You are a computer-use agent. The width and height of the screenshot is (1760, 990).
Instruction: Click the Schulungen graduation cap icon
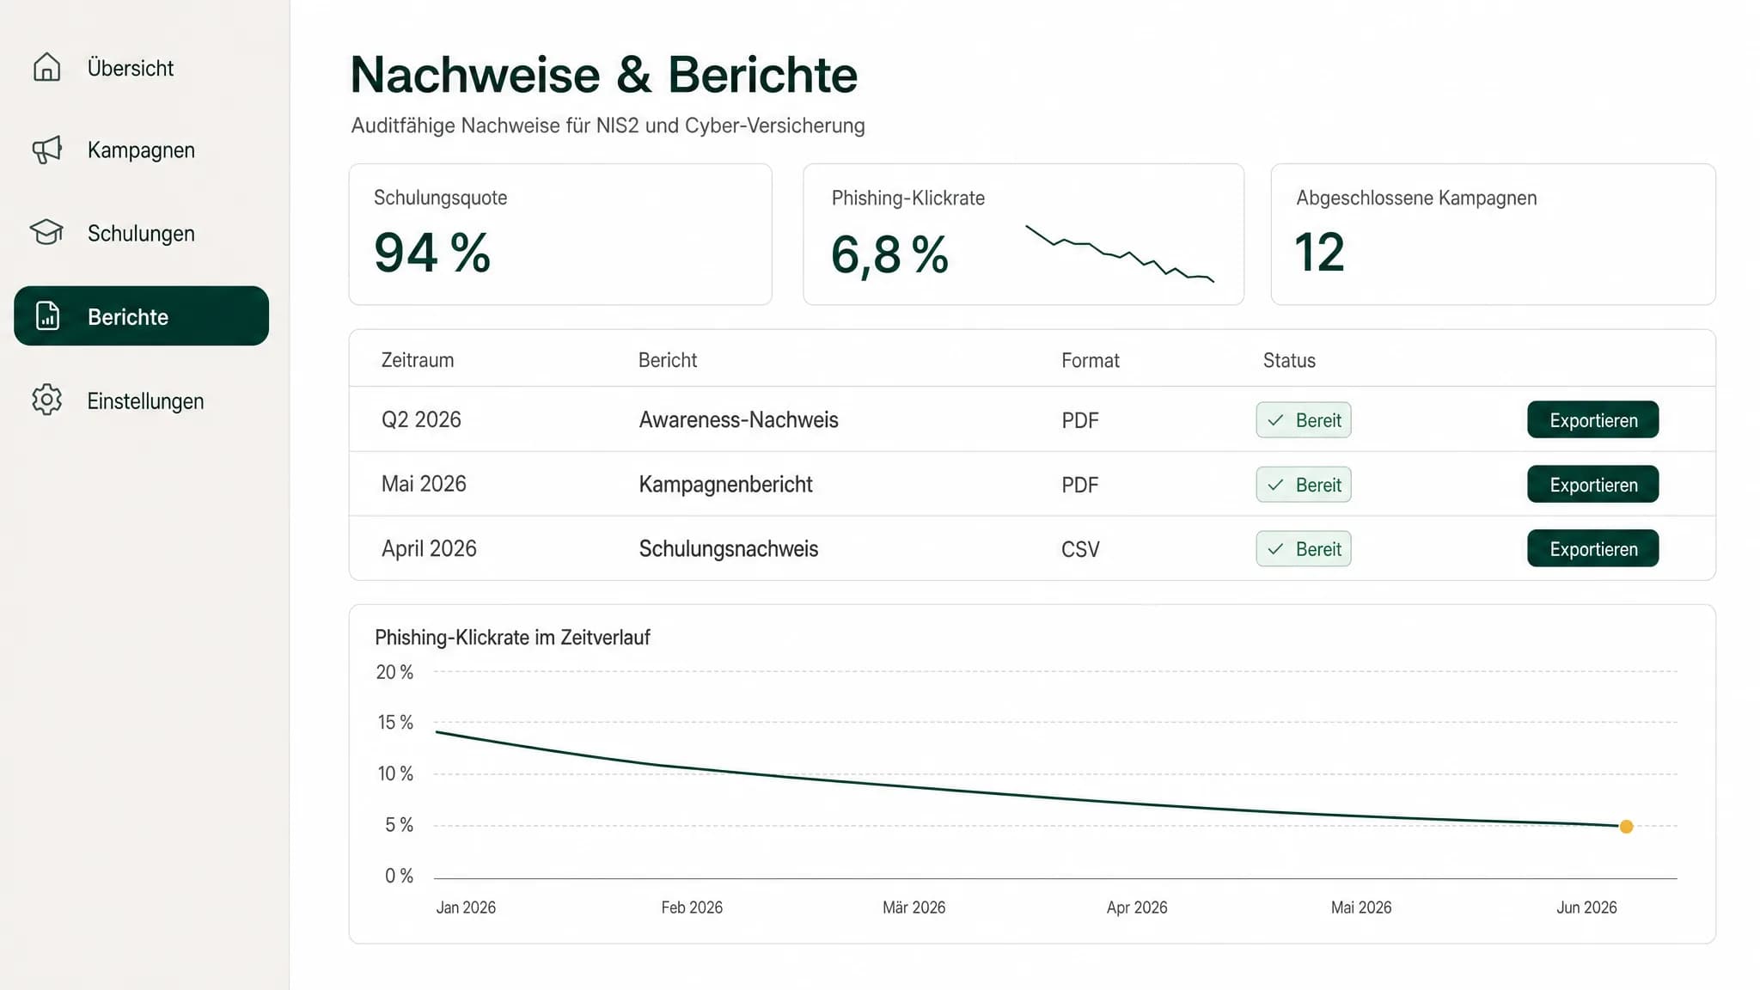[46, 232]
